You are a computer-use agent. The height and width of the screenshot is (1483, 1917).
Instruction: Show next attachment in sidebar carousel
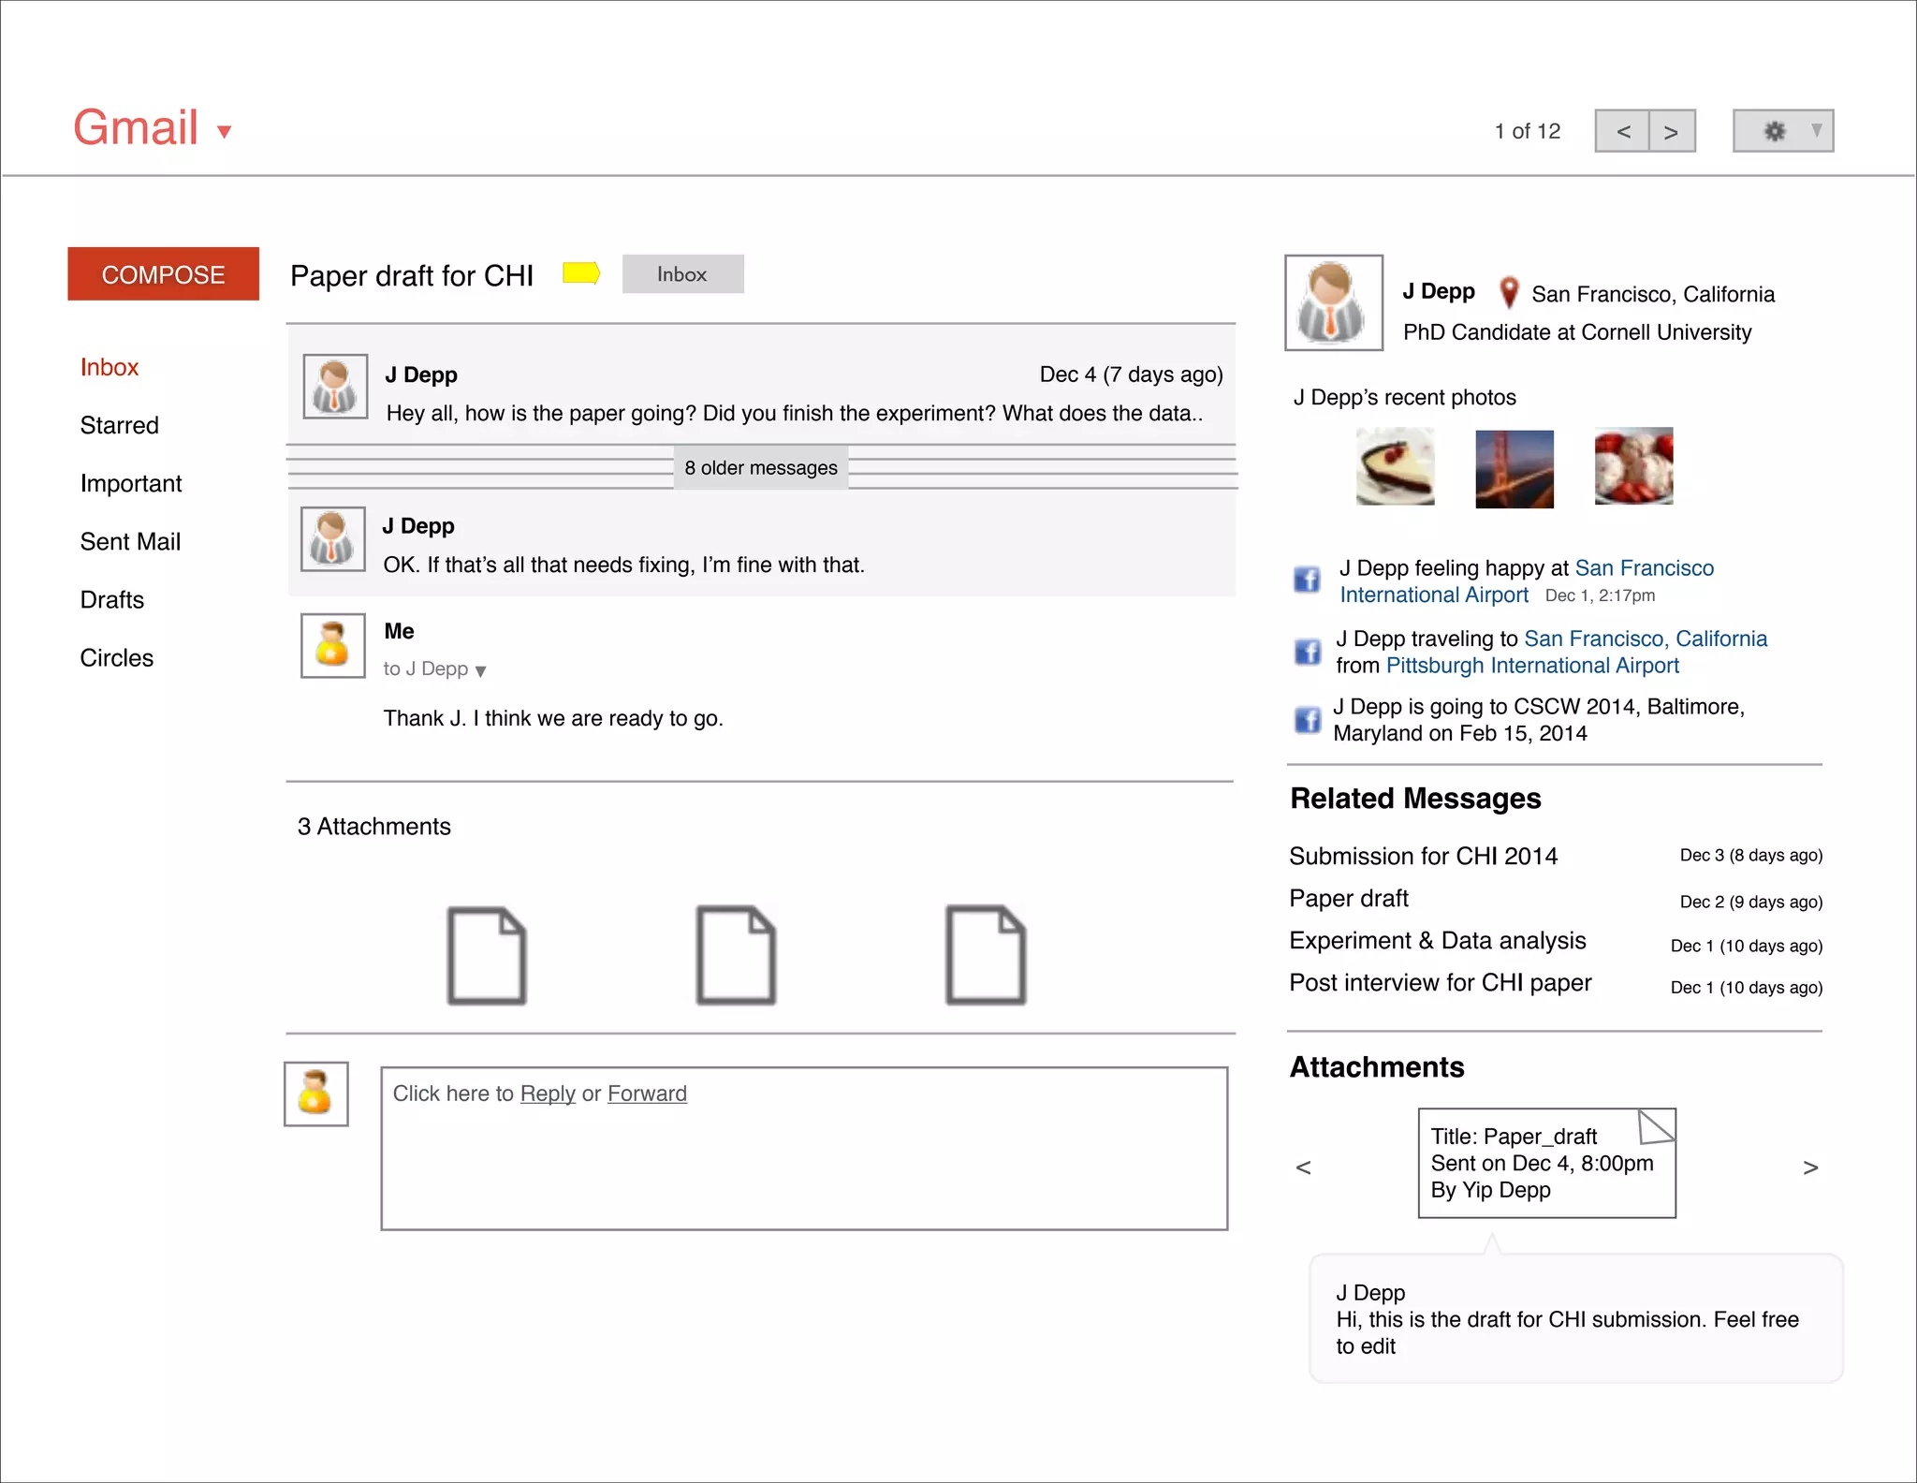1809,1167
